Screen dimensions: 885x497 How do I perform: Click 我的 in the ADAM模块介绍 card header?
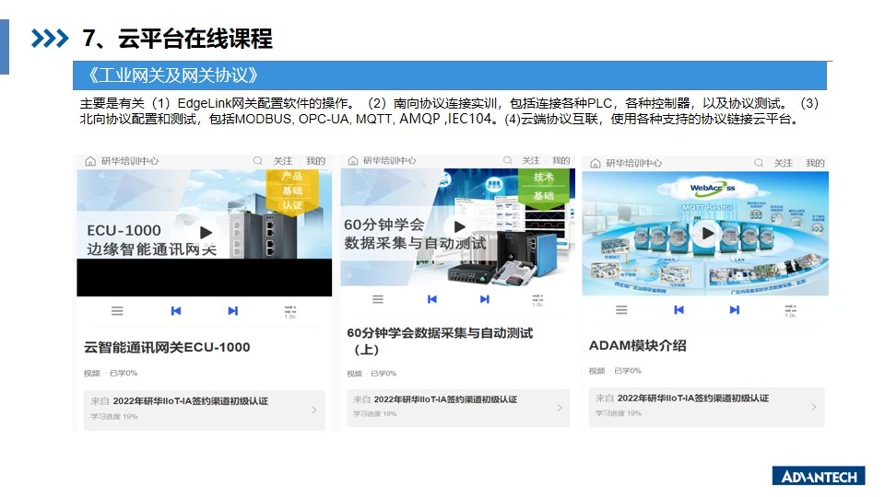point(815,163)
